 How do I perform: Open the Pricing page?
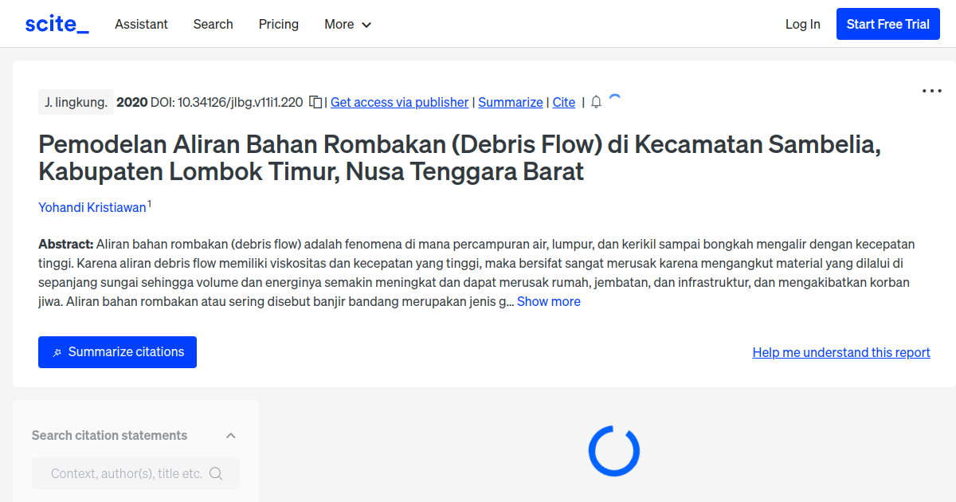pyautogui.click(x=278, y=25)
